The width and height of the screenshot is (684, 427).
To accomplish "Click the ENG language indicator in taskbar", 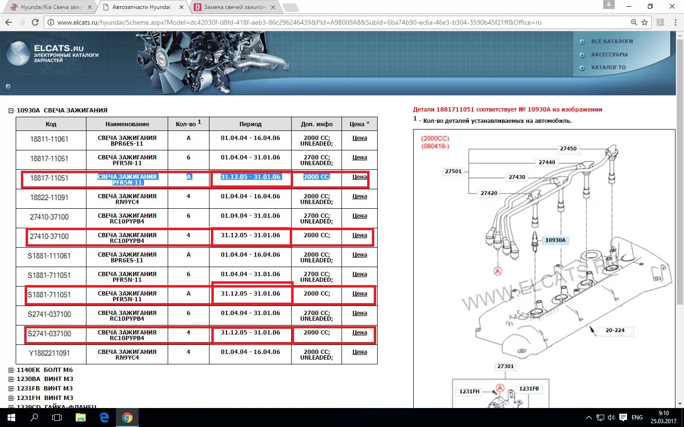I will (x=637, y=418).
